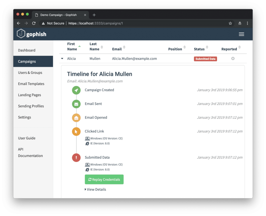Screen dimensions: 266x216
Task: Expand the View Details section
Action: 95,189
